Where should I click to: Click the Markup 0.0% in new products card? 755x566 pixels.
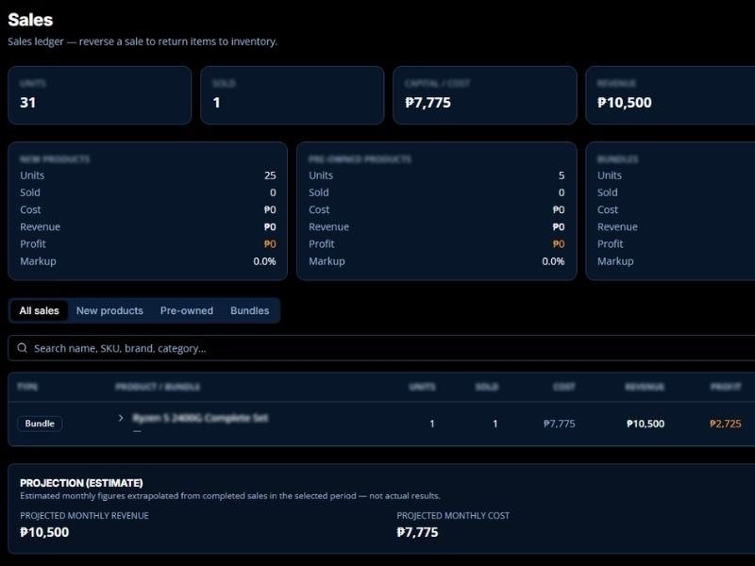[264, 261]
